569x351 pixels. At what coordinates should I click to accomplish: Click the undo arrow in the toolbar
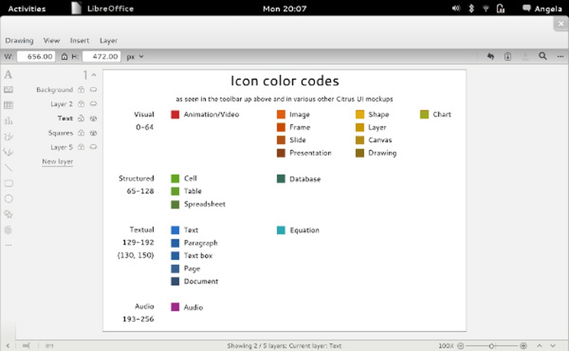click(490, 56)
